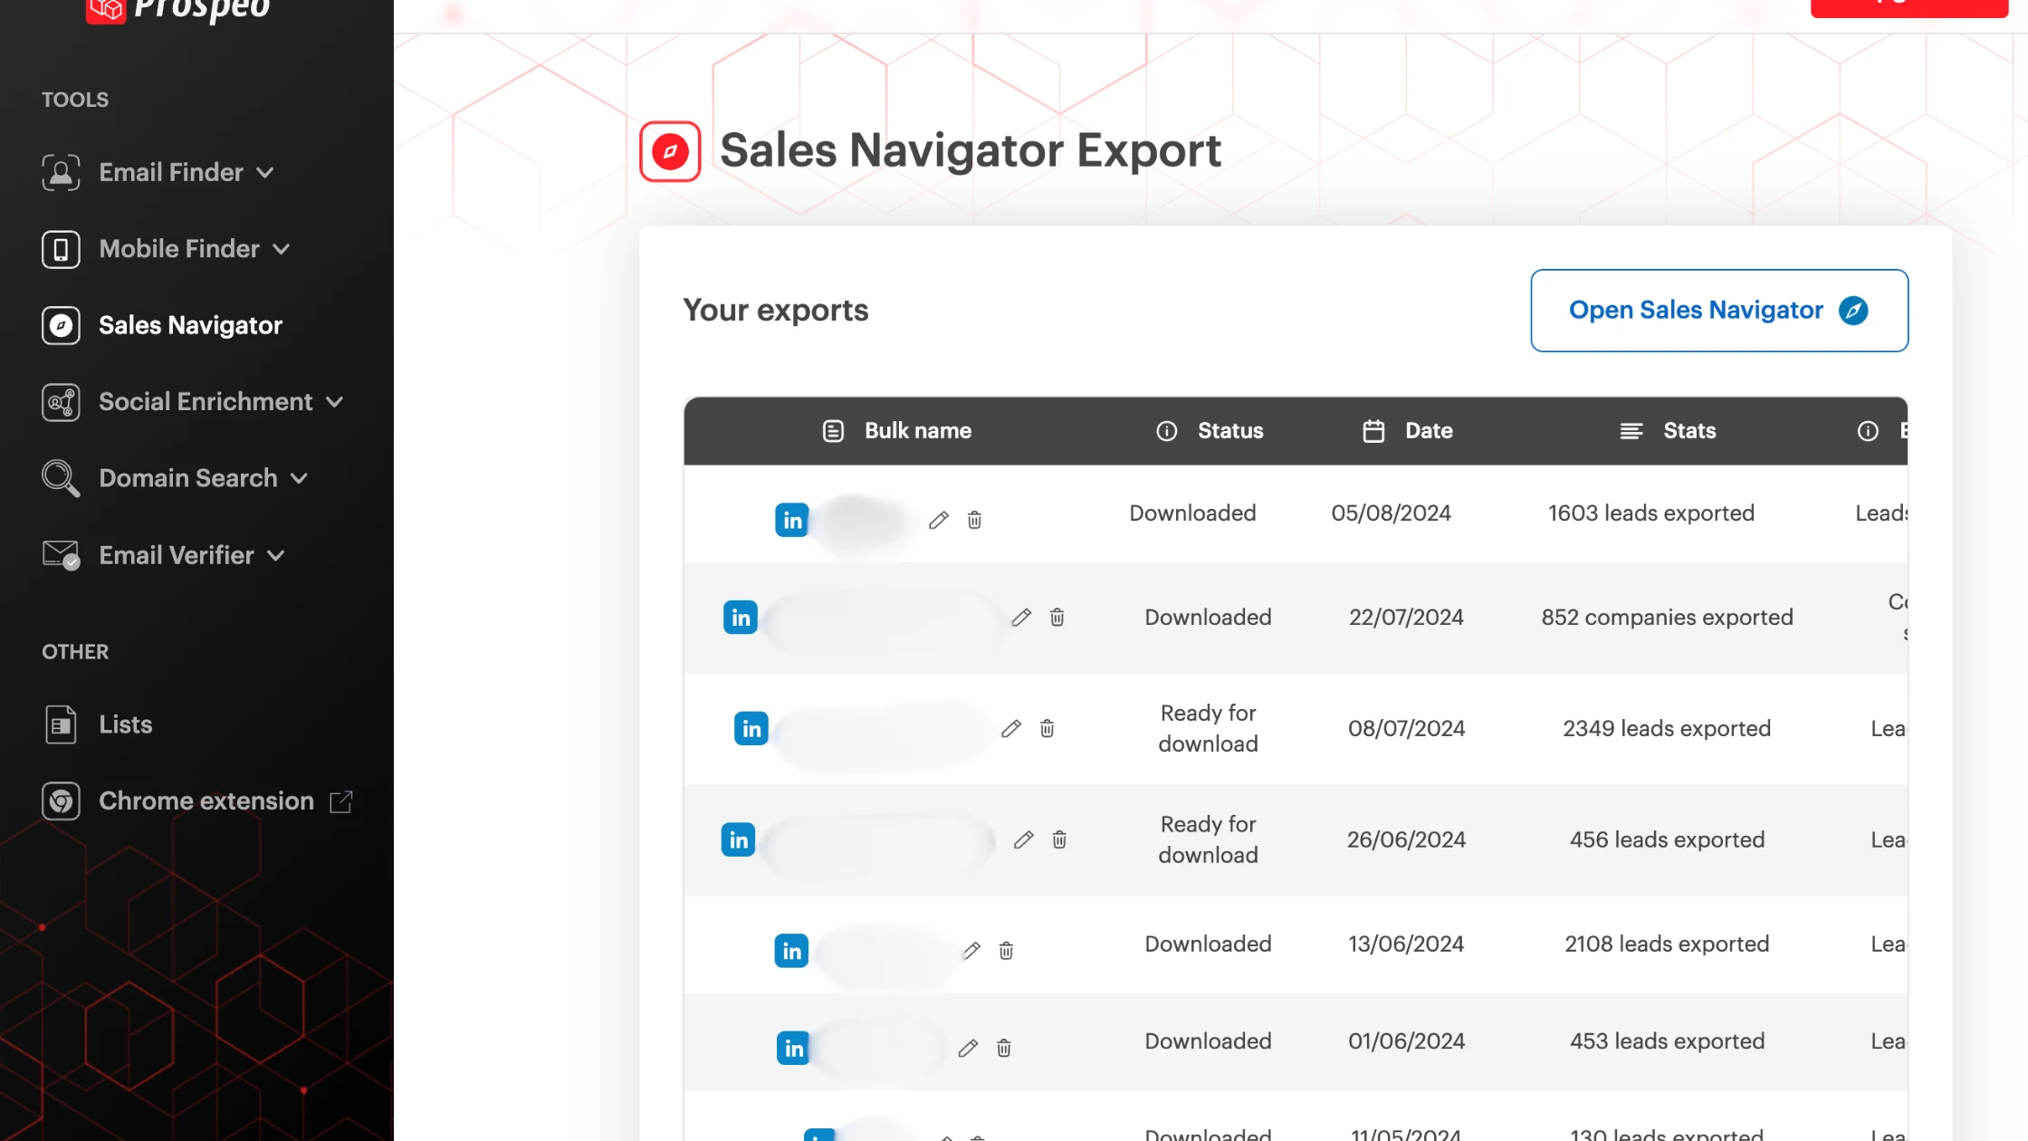Select the Email Finder menu label
Viewport: 2028px width, 1141px height.
[171, 172]
